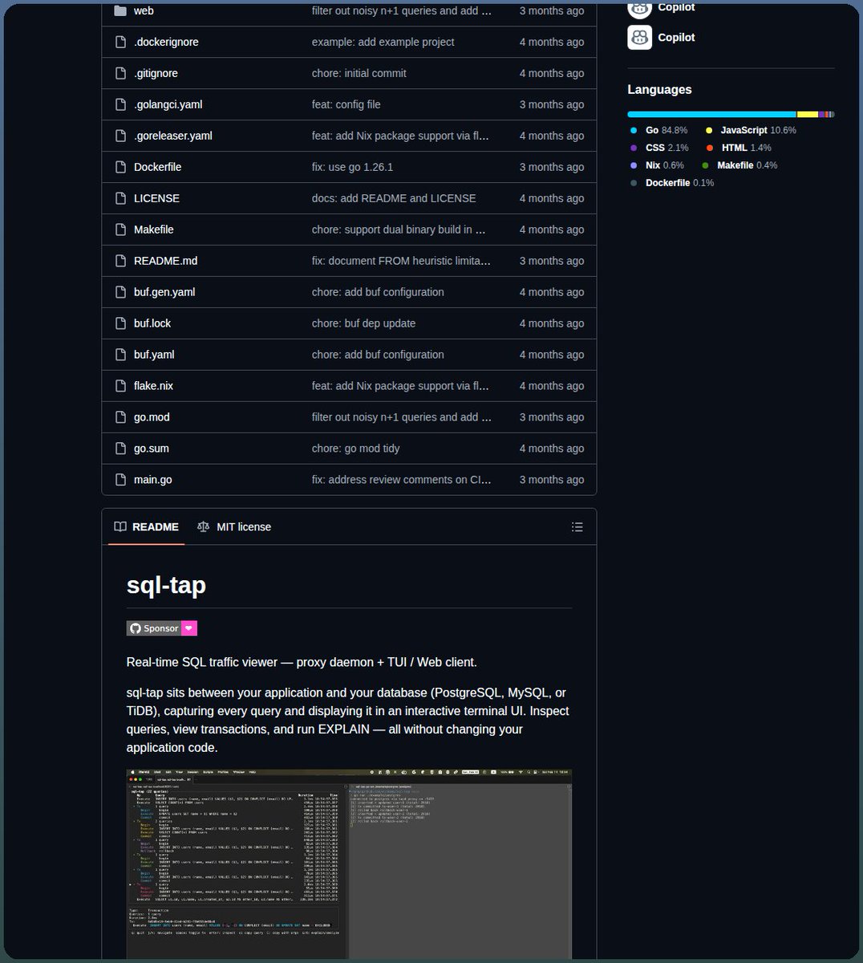Click the yellow JavaScript segment of language bar
The height and width of the screenshot is (963, 863).
(x=808, y=115)
